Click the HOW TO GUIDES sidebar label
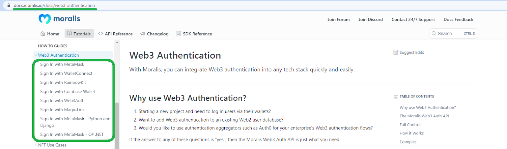 pos(53,46)
